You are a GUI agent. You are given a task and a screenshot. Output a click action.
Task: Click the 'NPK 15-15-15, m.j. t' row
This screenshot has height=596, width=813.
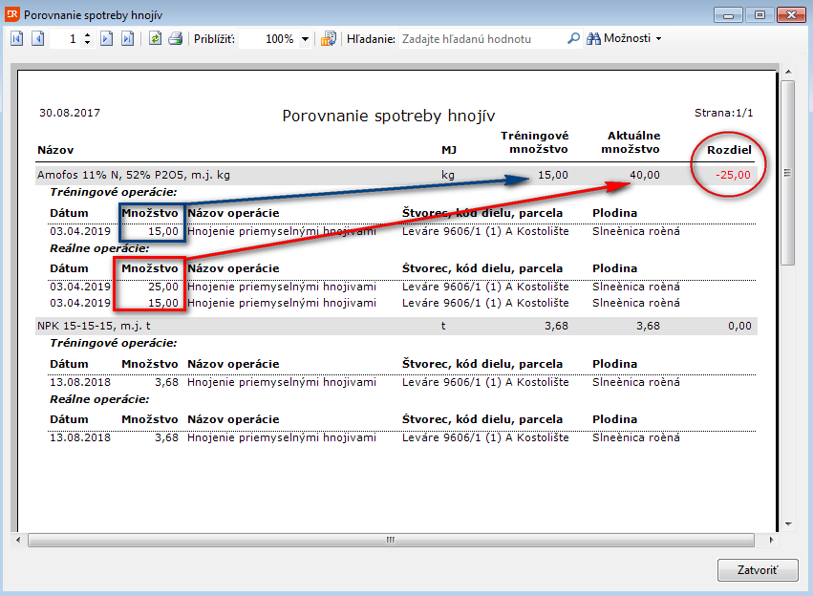tap(396, 326)
